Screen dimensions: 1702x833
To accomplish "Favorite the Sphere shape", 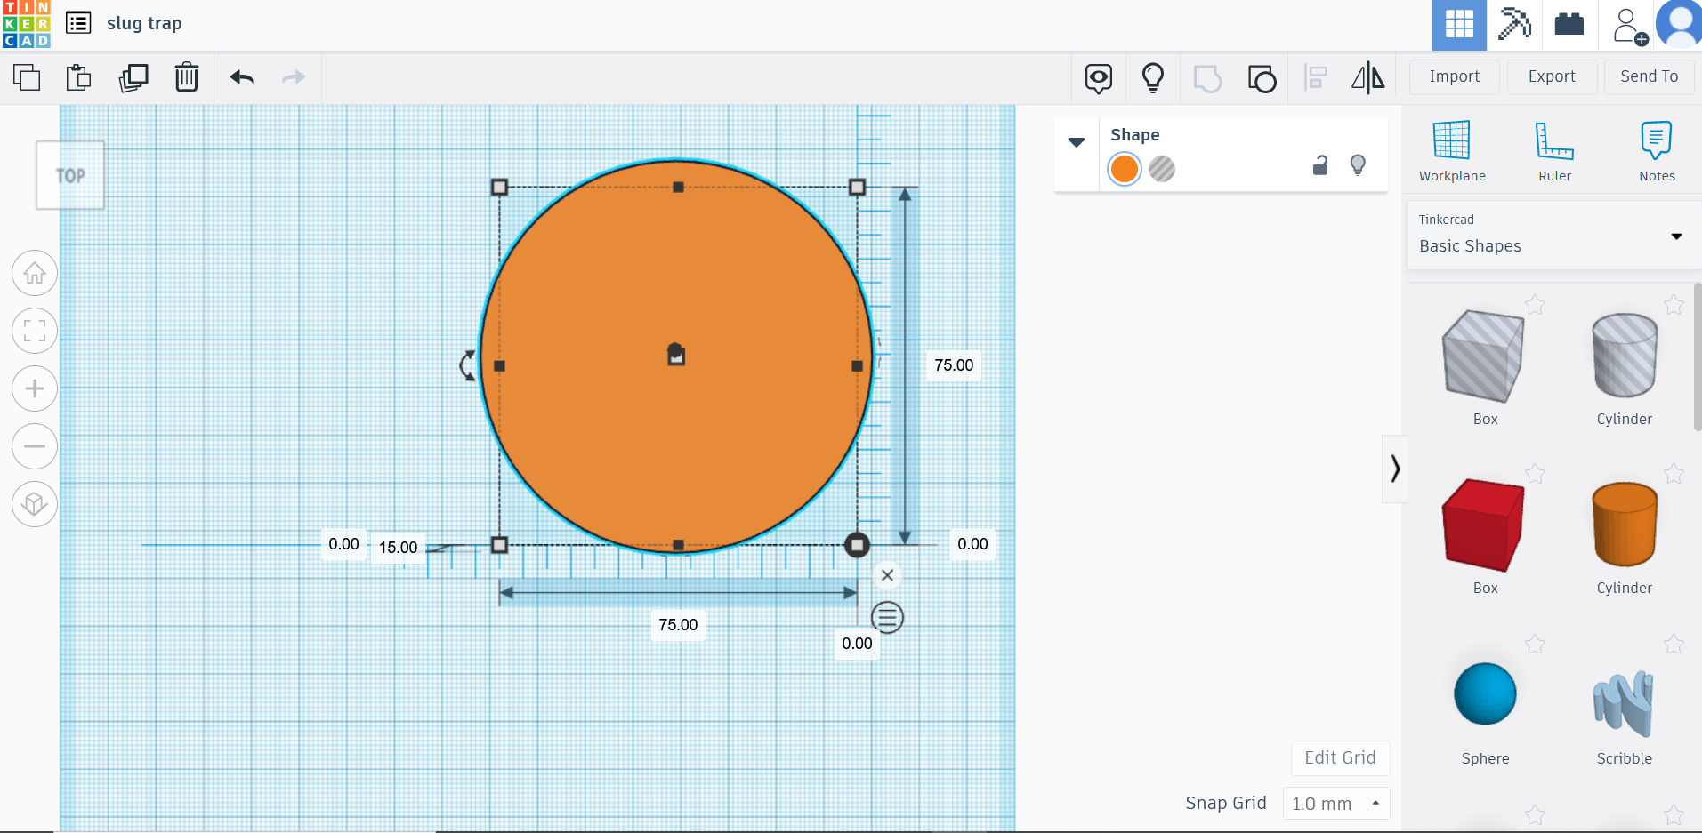I will click(x=1536, y=645).
